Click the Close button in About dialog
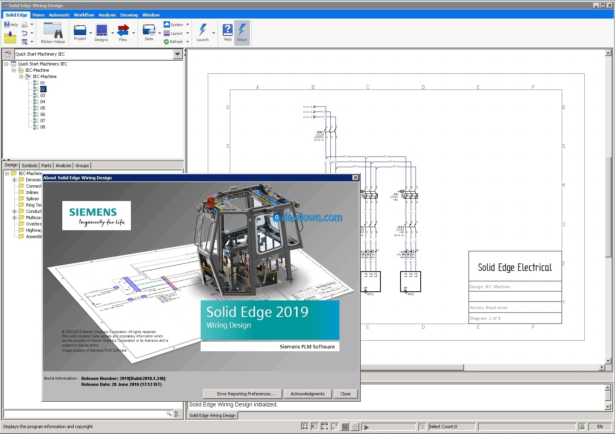This screenshot has height=434, width=615. tap(345, 394)
